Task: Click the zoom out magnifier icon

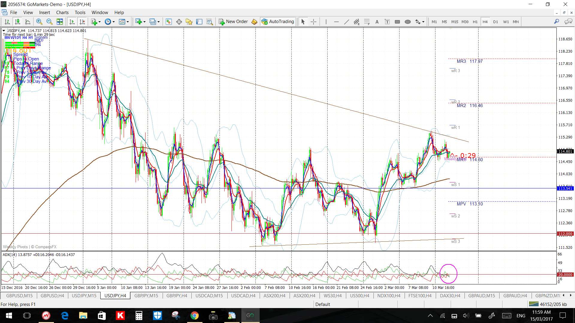Action: (49, 22)
